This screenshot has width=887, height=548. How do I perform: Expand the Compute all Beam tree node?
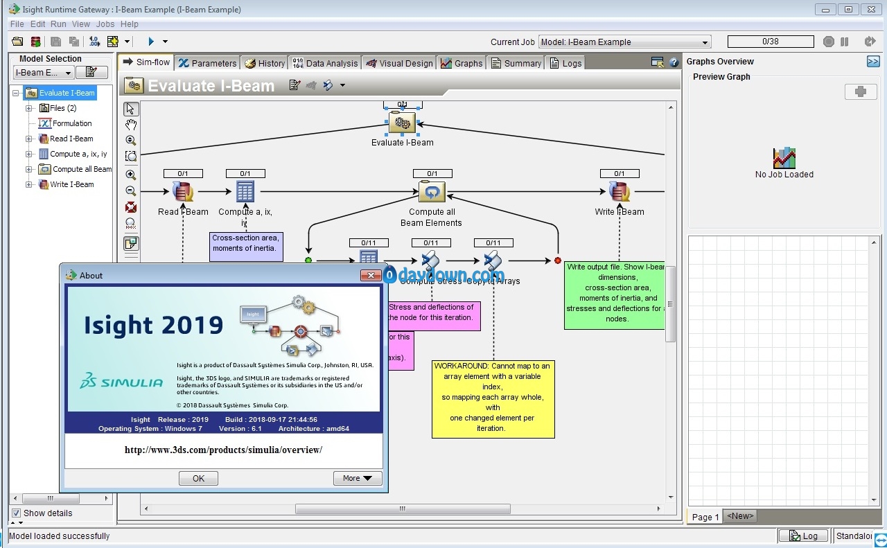click(x=29, y=169)
